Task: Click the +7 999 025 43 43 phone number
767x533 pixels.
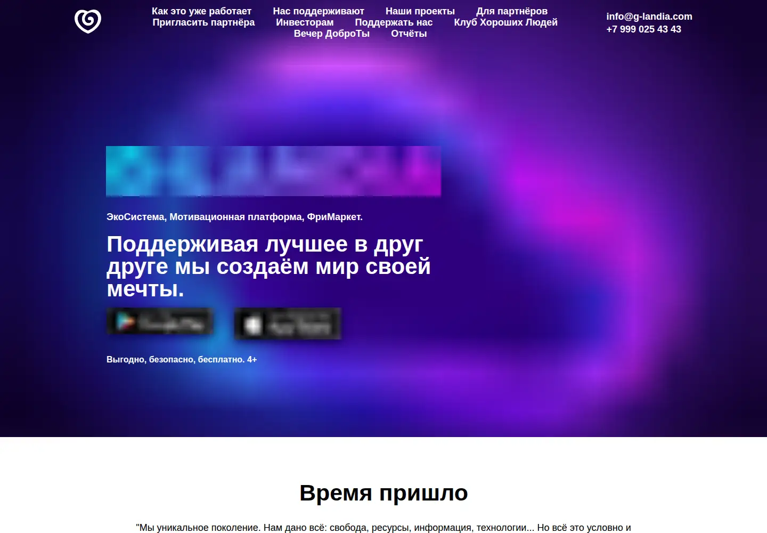Action: pos(643,29)
